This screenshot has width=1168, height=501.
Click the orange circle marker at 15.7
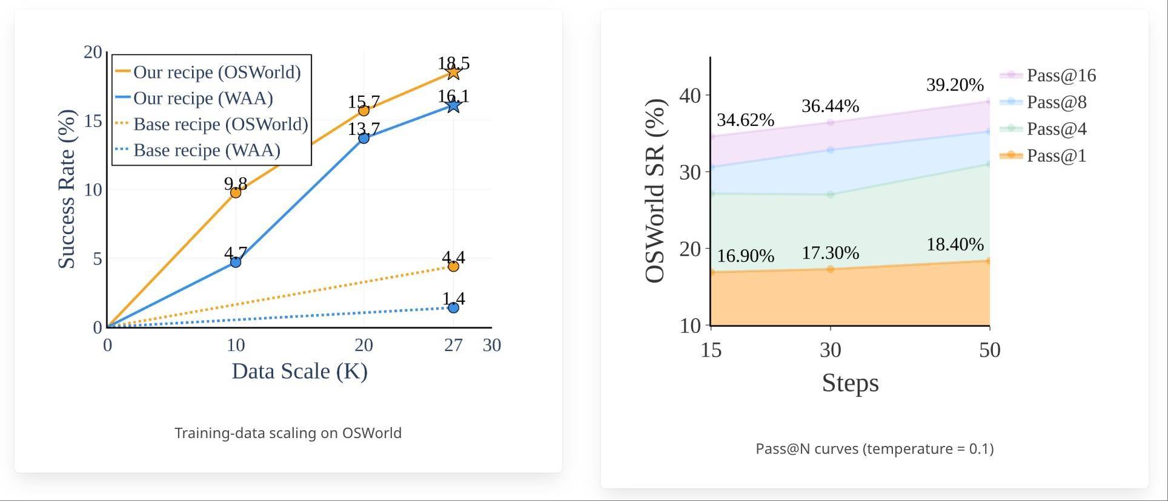point(363,111)
